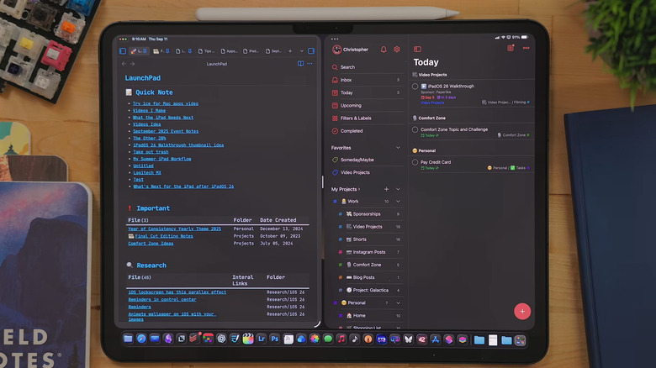Open 'My Summer iPad Workflow' link

[162, 159]
